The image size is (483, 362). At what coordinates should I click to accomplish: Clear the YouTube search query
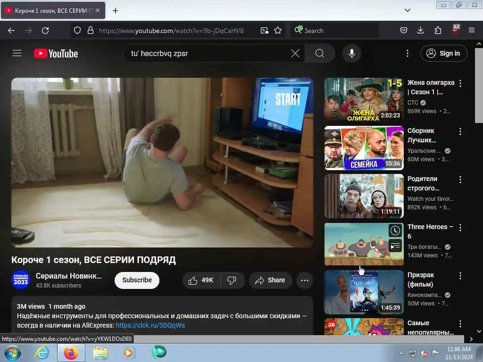(x=295, y=54)
